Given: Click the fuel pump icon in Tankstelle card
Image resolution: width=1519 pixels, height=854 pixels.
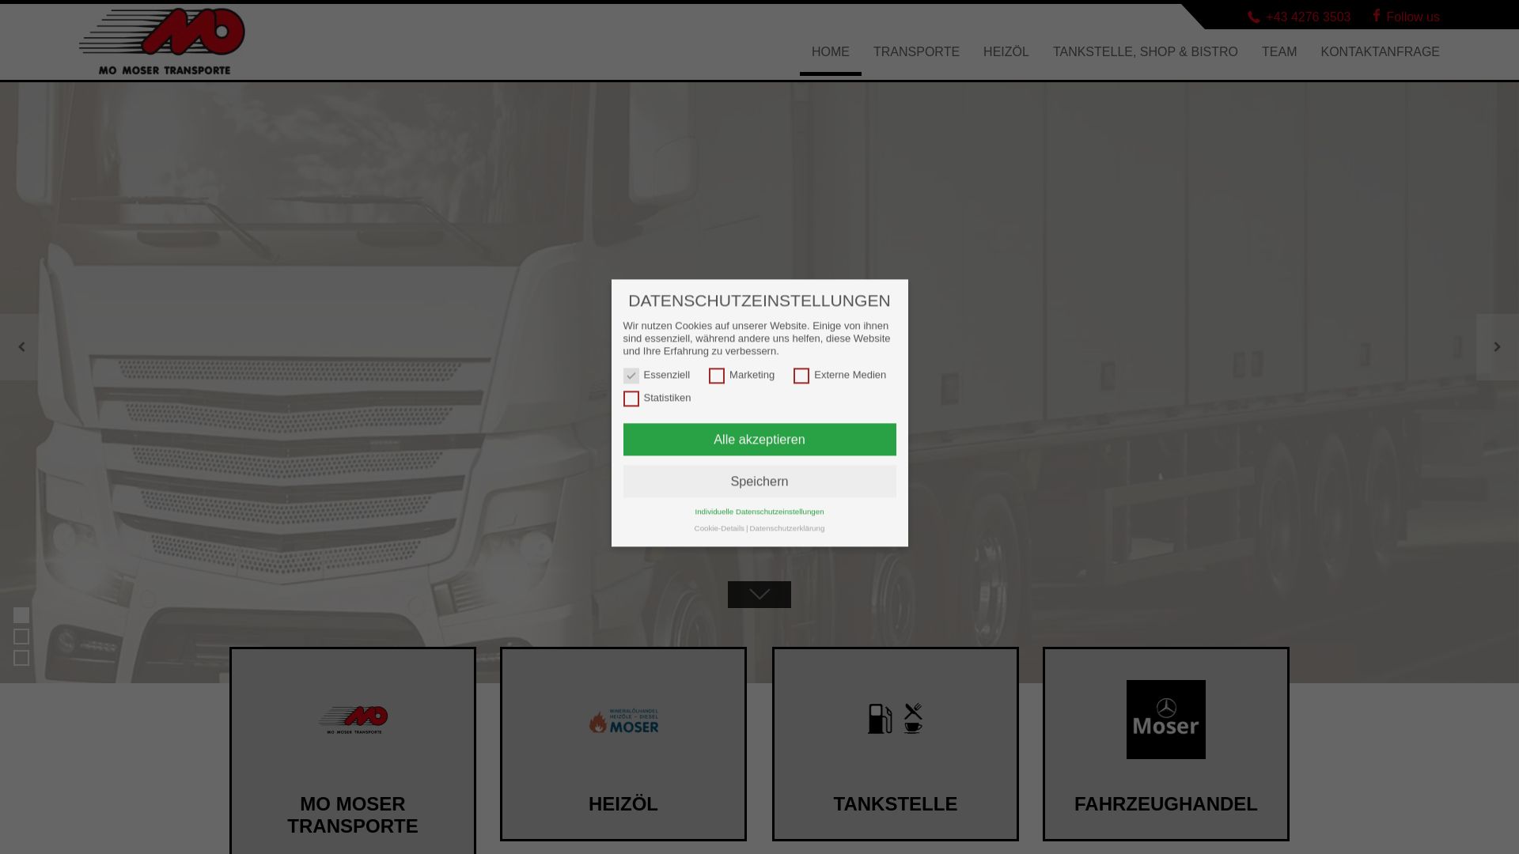Looking at the screenshot, I should coord(880,719).
